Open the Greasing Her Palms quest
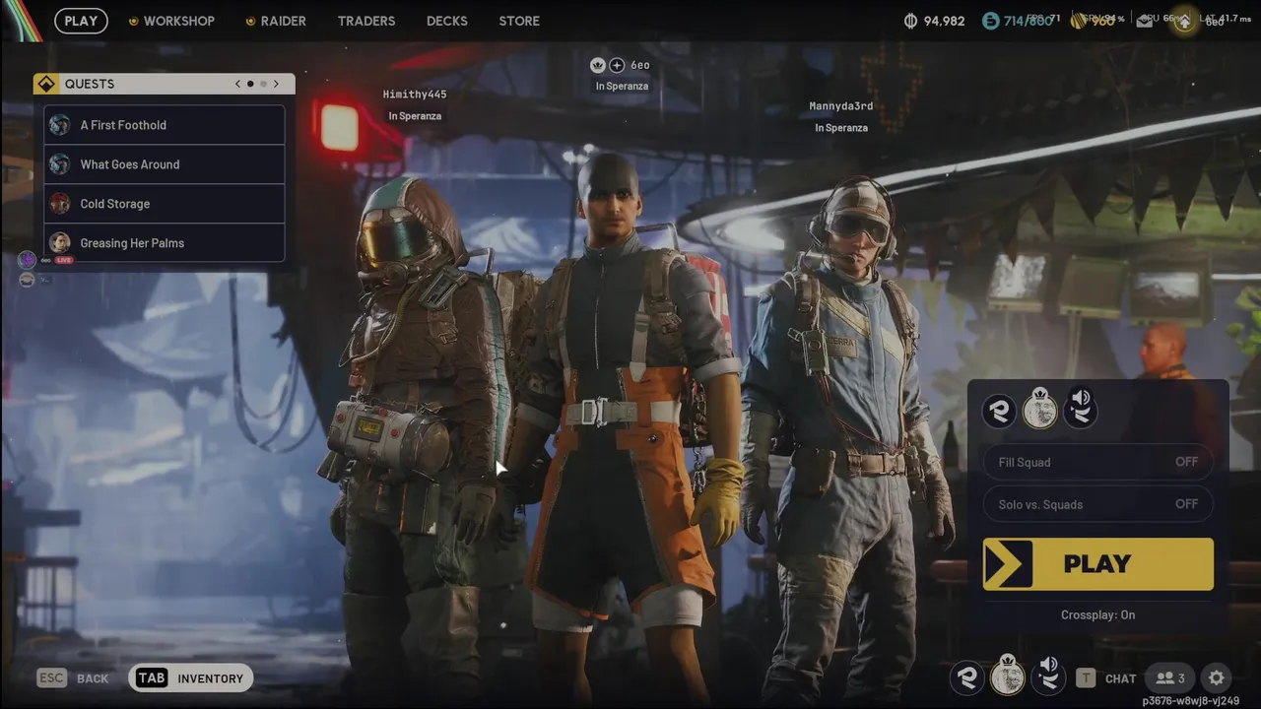 coord(165,243)
